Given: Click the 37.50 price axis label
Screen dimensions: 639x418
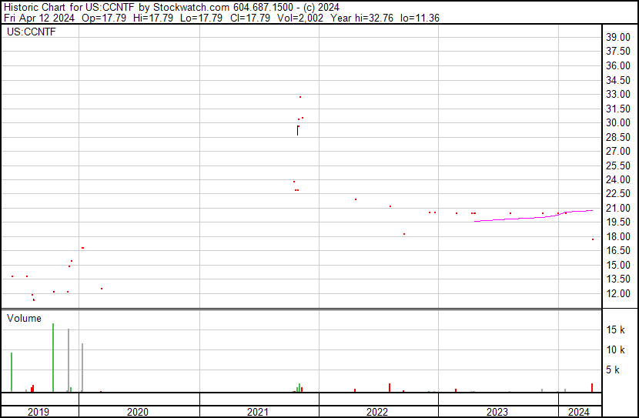Looking at the screenshot, I should pyautogui.click(x=618, y=52).
